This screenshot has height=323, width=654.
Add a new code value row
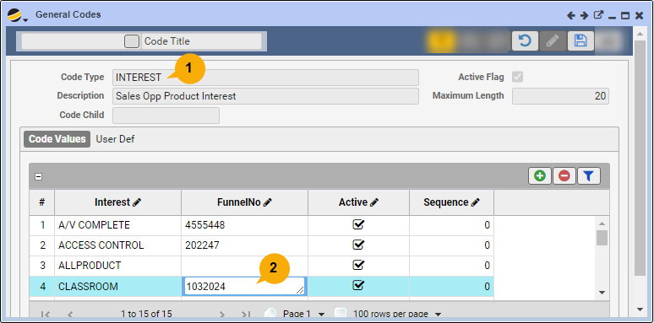coord(540,176)
